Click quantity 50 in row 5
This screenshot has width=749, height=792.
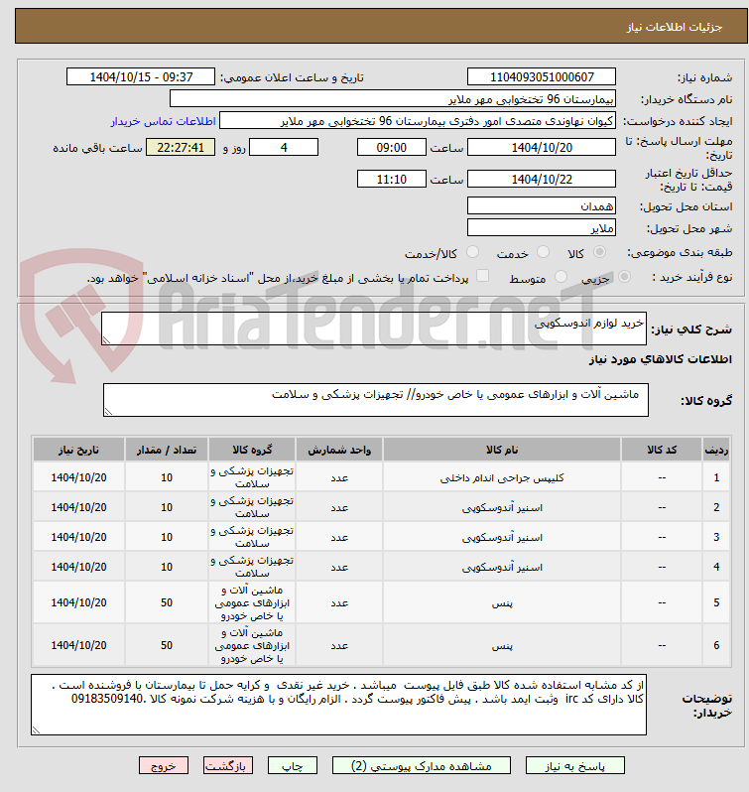(167, 602)
